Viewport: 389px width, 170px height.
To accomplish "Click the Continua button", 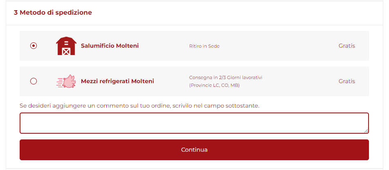I will coord(194,150).
